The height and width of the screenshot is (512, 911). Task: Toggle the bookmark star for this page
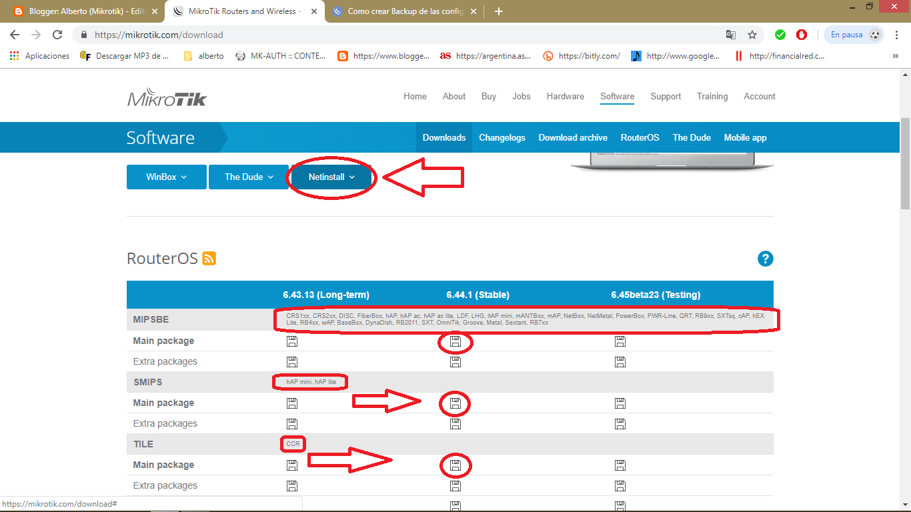click(x=750, y=34)
